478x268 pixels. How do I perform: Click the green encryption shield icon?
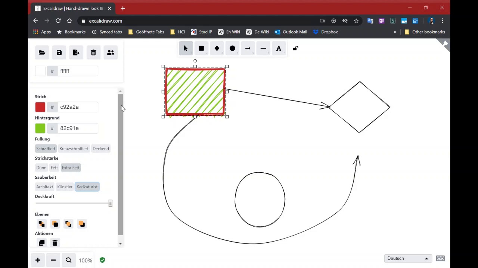[102, 260]
